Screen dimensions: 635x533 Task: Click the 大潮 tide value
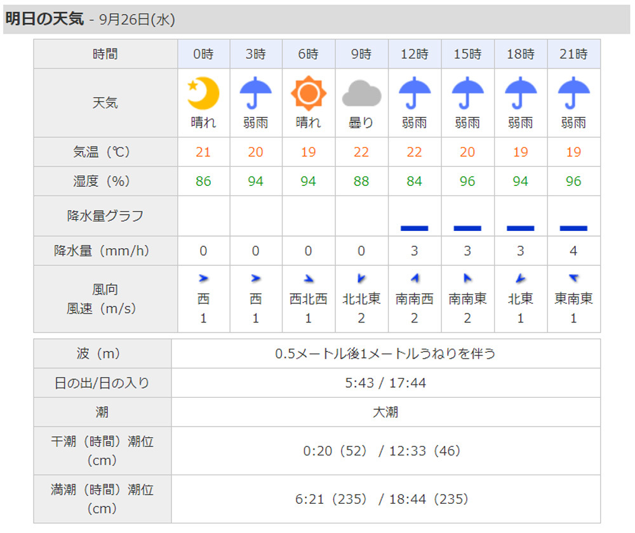[x=385, y=412]
